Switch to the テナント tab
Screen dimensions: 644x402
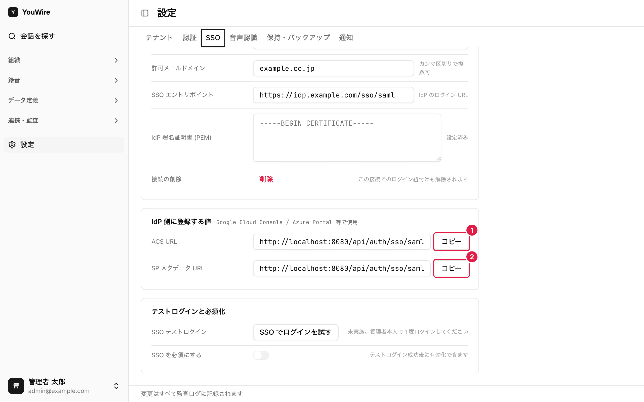[159, 37]
